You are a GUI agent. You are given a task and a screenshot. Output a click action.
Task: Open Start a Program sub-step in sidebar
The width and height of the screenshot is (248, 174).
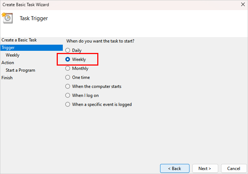click(x=20, y=70)
